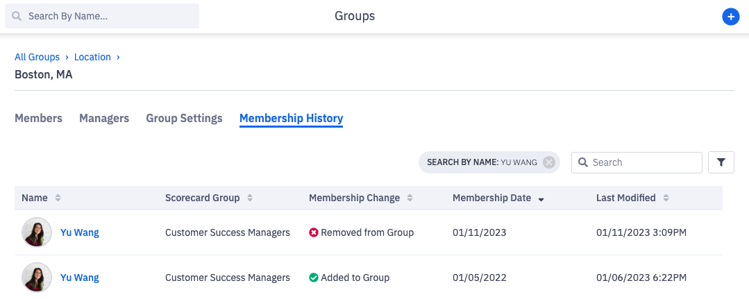
Task: Click the blue plus add button
Action: coord(730,17)
